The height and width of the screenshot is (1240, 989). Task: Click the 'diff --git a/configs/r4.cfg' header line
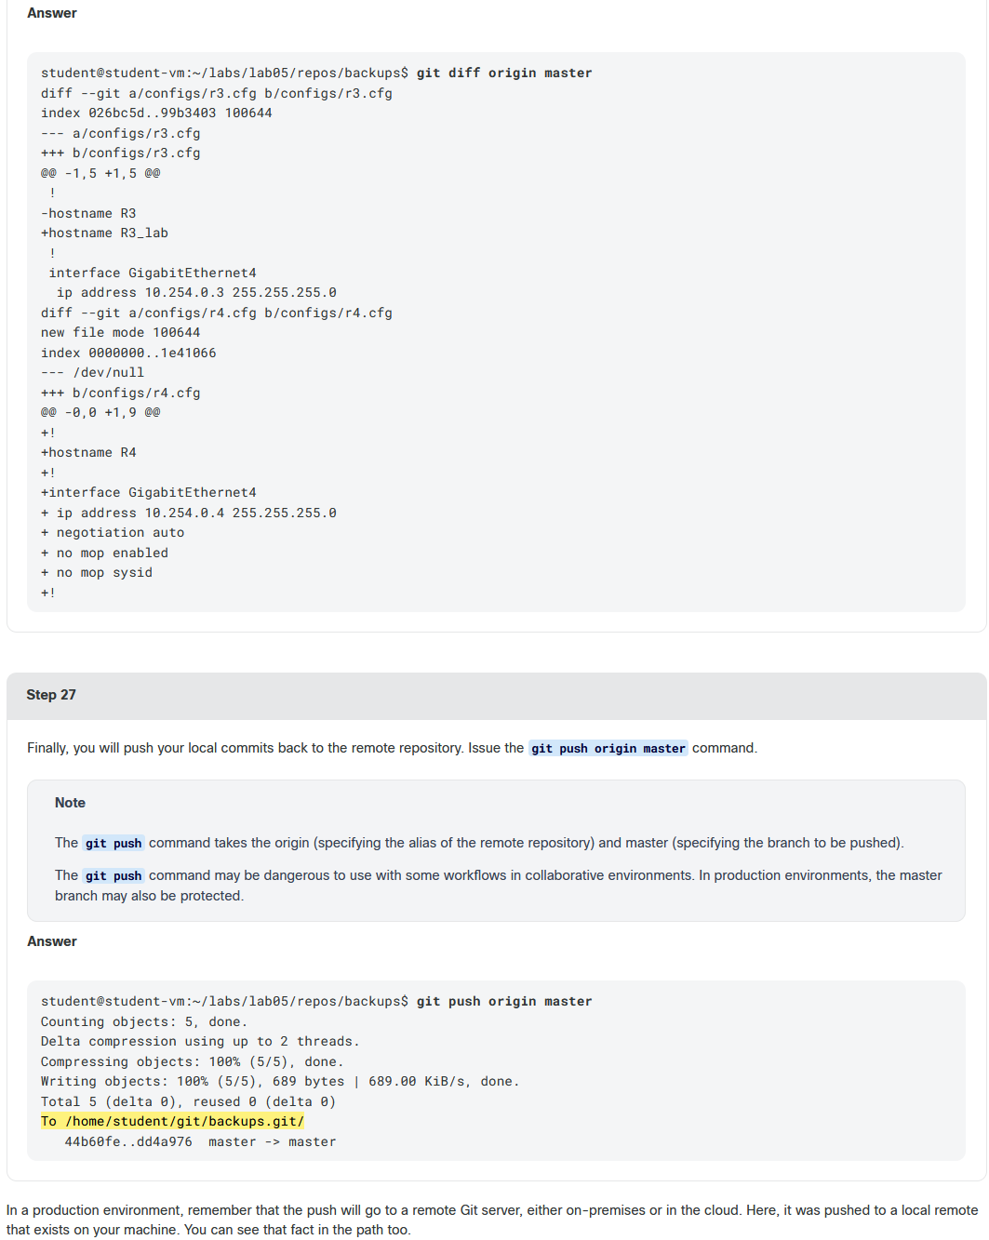217,313
